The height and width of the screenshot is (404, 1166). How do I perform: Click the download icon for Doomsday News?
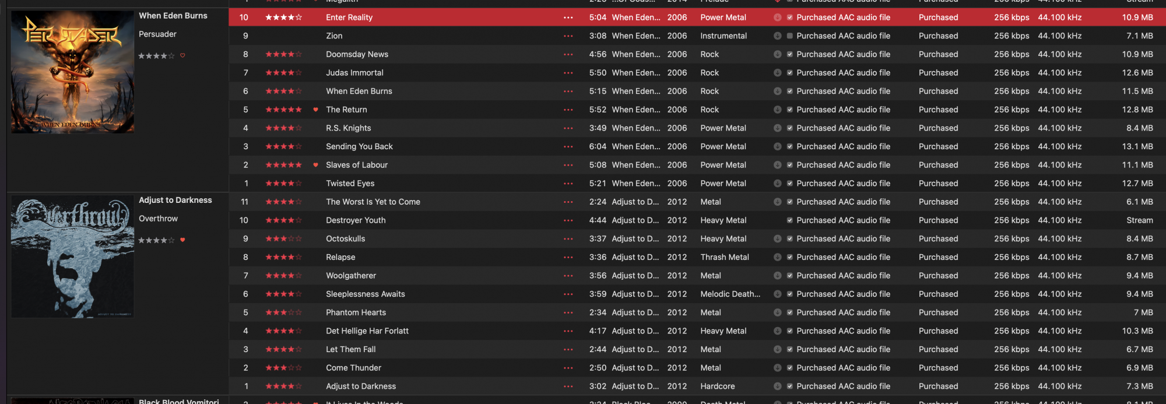click(x=777, y=54)
